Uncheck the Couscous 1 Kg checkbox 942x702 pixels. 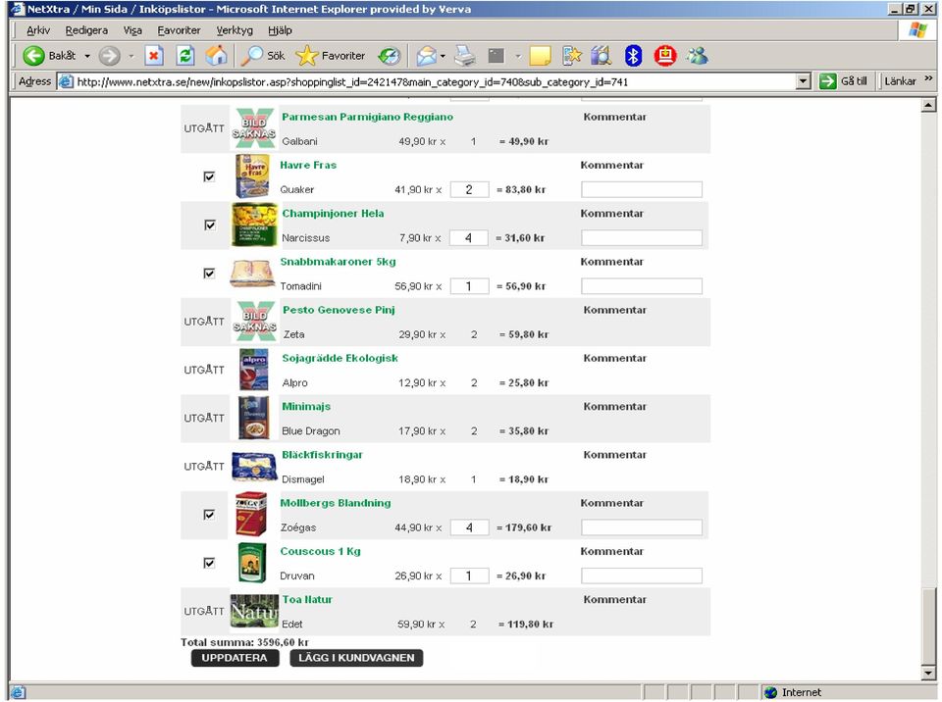209,563
